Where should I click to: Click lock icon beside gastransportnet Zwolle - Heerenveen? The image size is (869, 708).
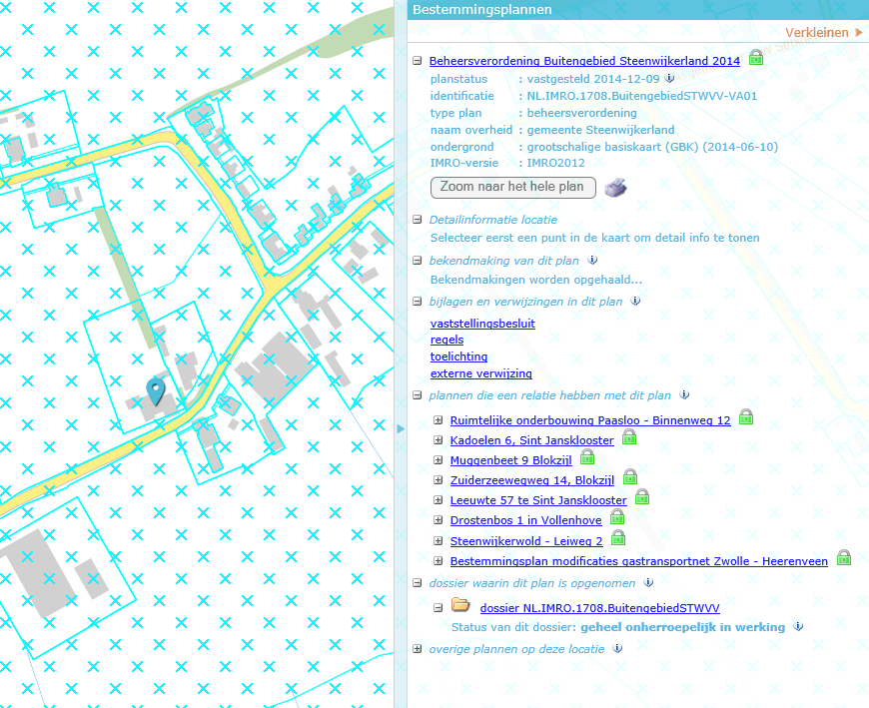click(x=843, y=557)
